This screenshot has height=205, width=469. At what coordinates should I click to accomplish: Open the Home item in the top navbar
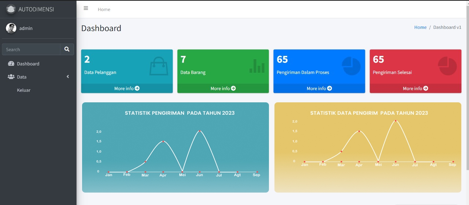104,10
